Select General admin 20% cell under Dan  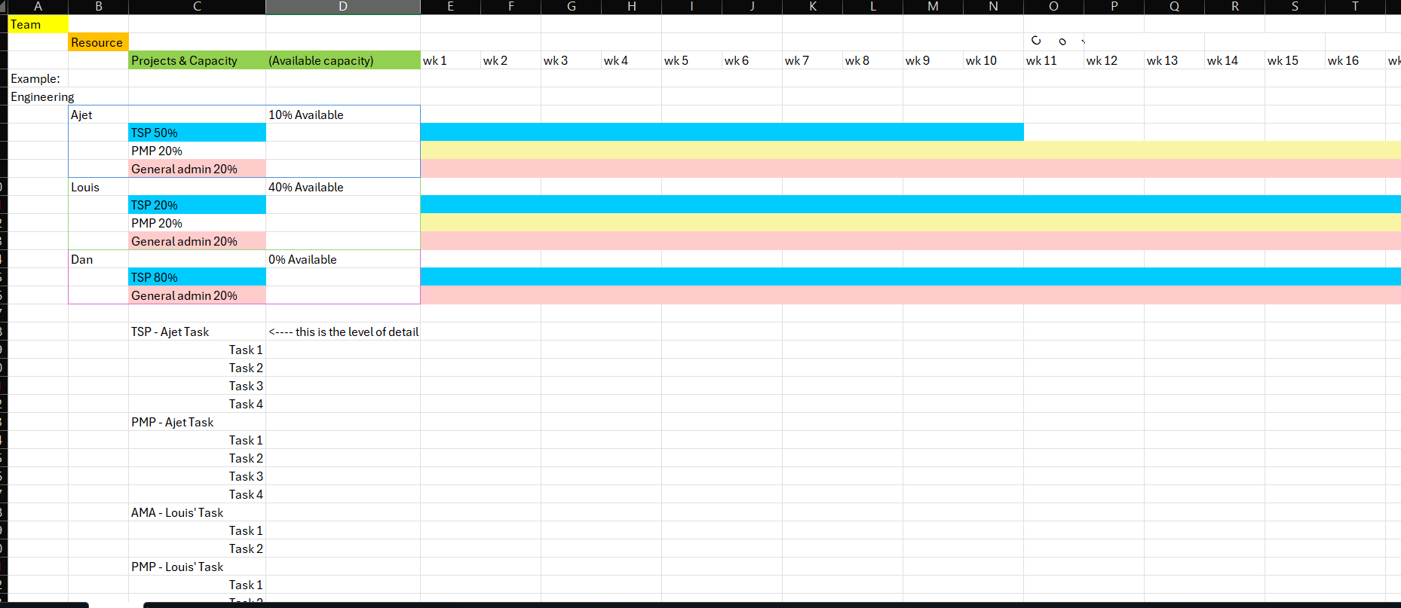click(x=197, y=295)
